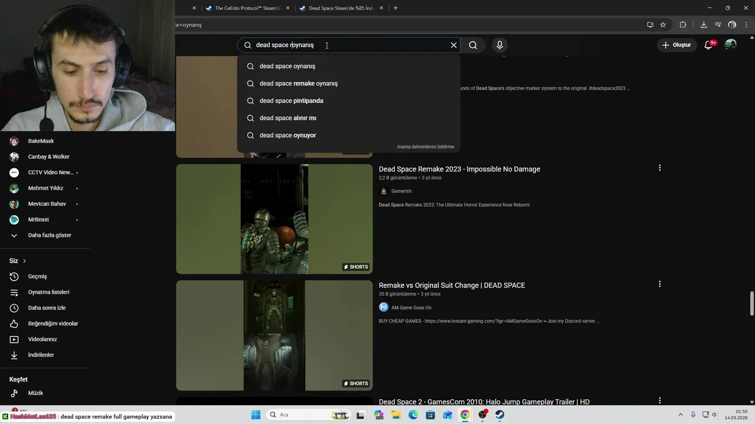Switch to The Callisto Protocol Steam tab
The height and width of the screenshot is (424, 755).
(248, 8)
